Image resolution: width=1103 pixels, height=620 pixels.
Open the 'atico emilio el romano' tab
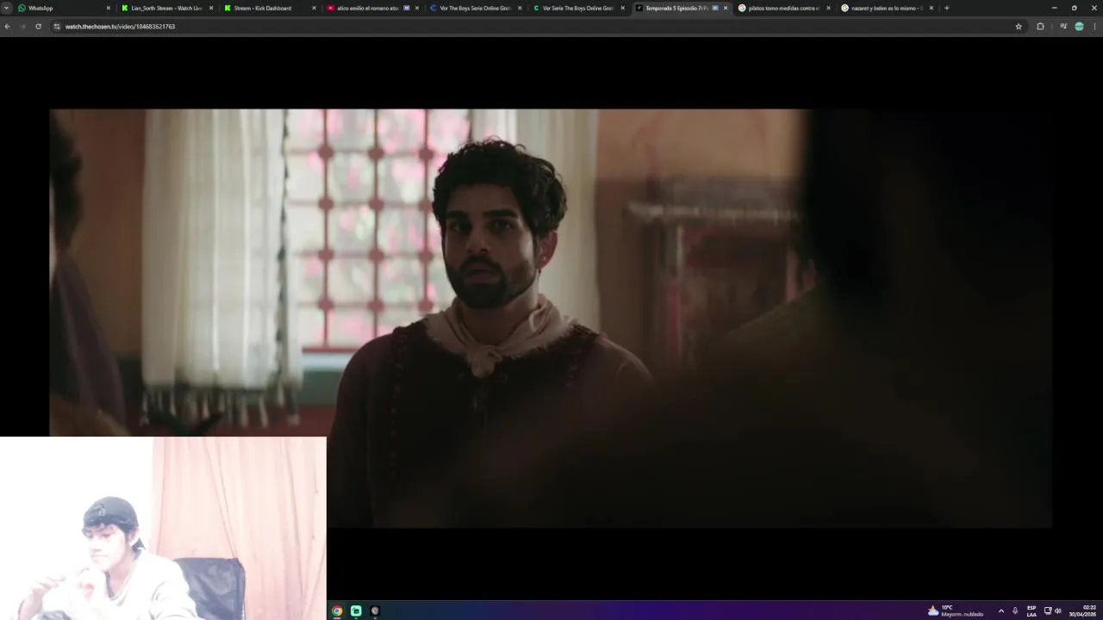click(372, 8)
